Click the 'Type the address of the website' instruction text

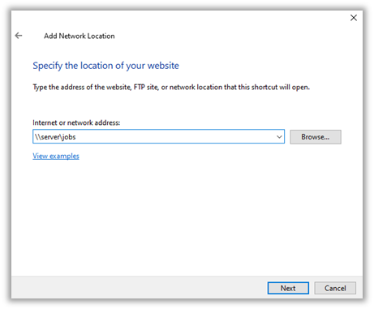(x=171, y=87)
